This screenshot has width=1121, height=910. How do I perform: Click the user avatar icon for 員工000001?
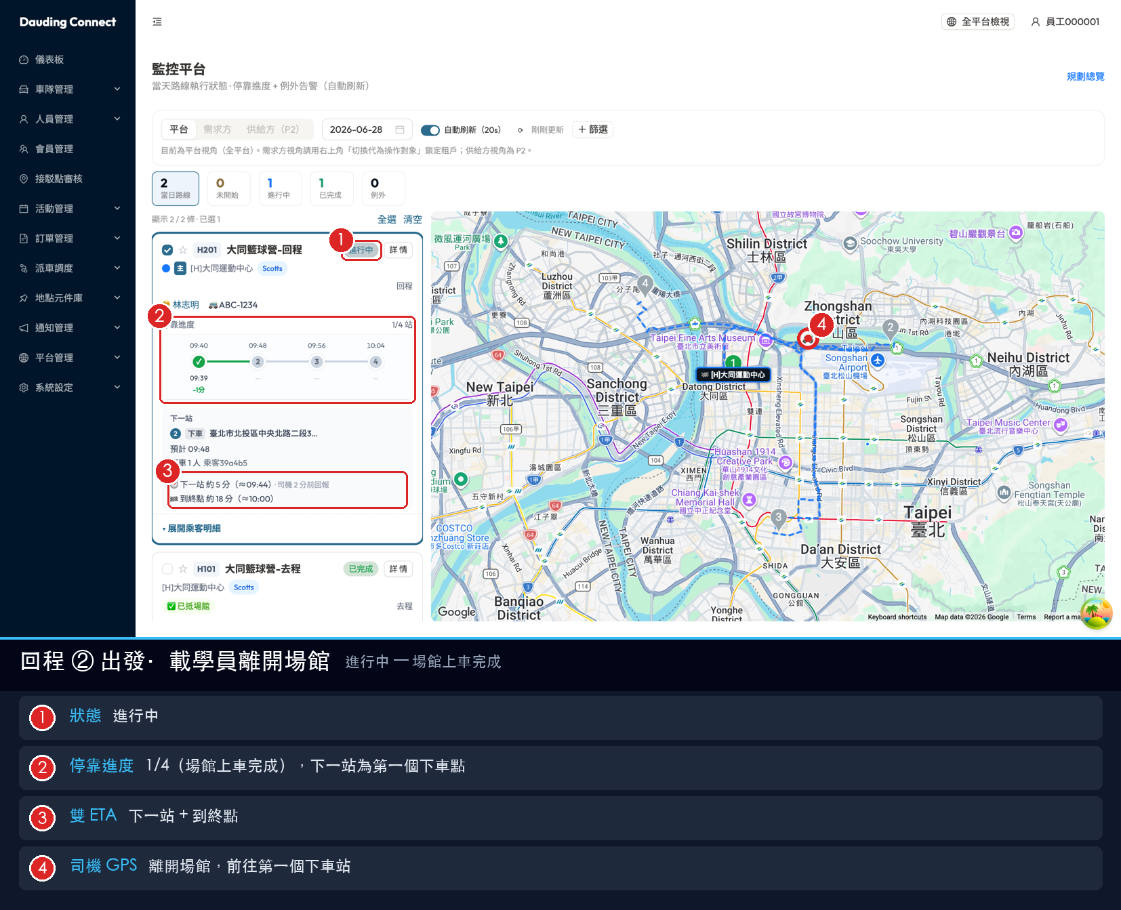tap(1036, 22)
